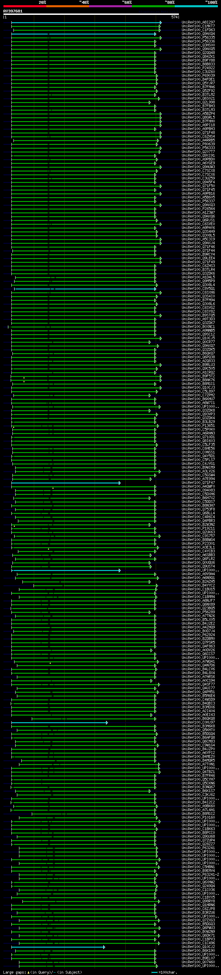Viewport: 221px width, 975px height.
Task: Open hit UniRef100_Q10CJ2 label
Action: tap(198, 947)
